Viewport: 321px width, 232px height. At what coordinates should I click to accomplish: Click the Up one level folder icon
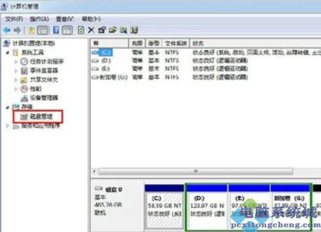pos(32,30)
